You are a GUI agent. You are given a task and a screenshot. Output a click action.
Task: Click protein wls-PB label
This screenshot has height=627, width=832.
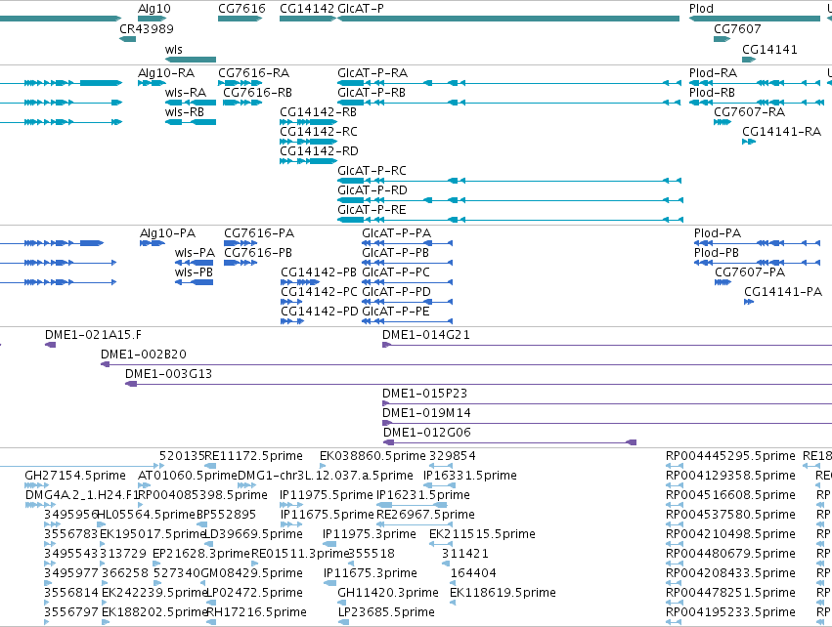point(194,272)
